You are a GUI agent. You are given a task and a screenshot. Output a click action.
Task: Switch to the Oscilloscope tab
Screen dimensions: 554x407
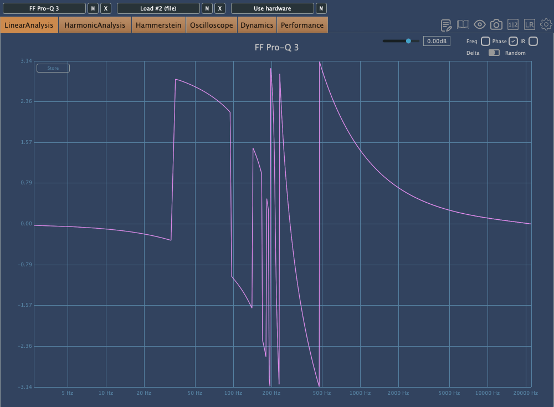point(211,25)
